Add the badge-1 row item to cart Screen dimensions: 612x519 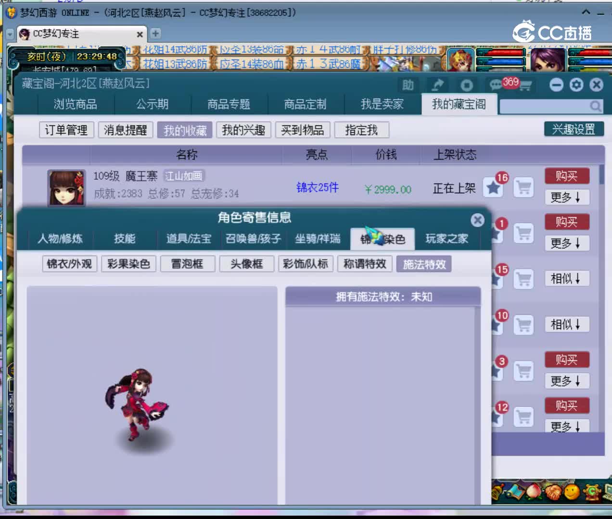[x=523, y=234]
